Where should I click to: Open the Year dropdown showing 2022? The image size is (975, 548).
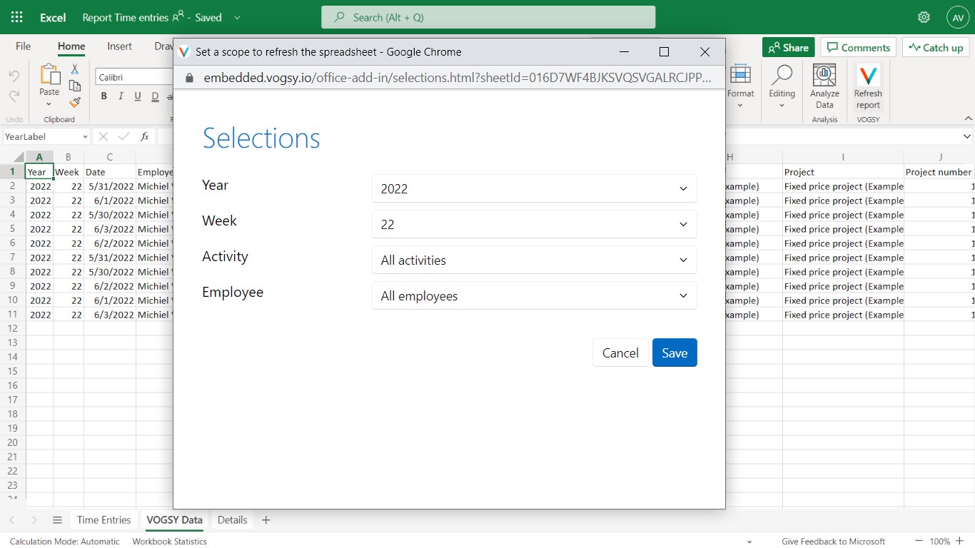tap(534, 188)
